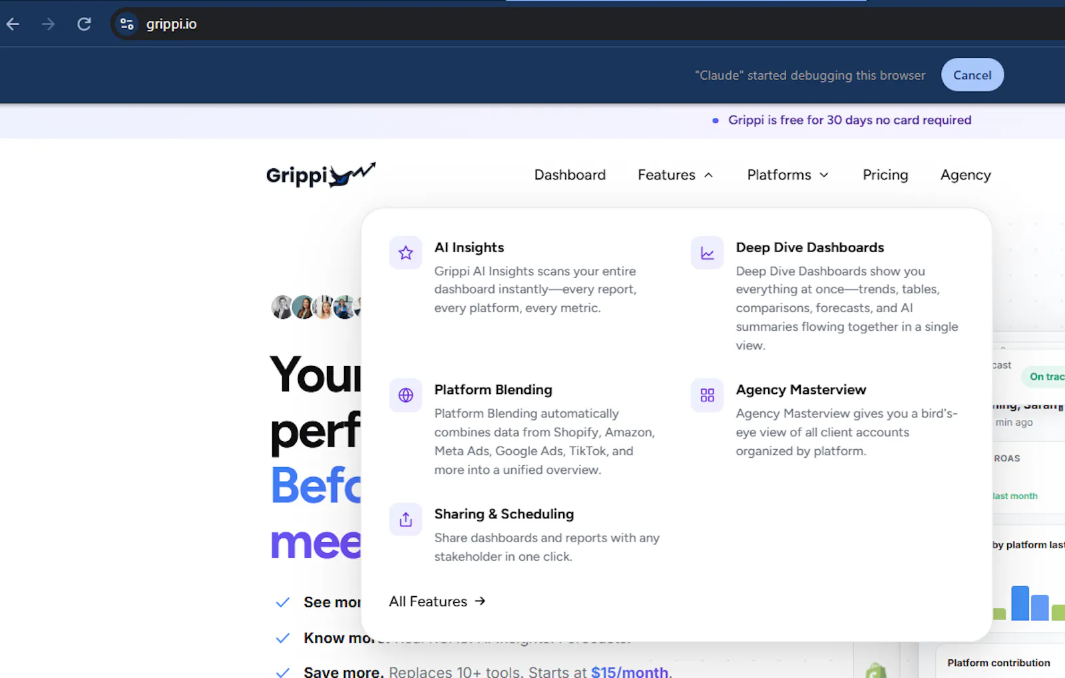Click the Agency Masterview grid icon
The height and width of the screenshot is (678, 1065).
[707, 395]
